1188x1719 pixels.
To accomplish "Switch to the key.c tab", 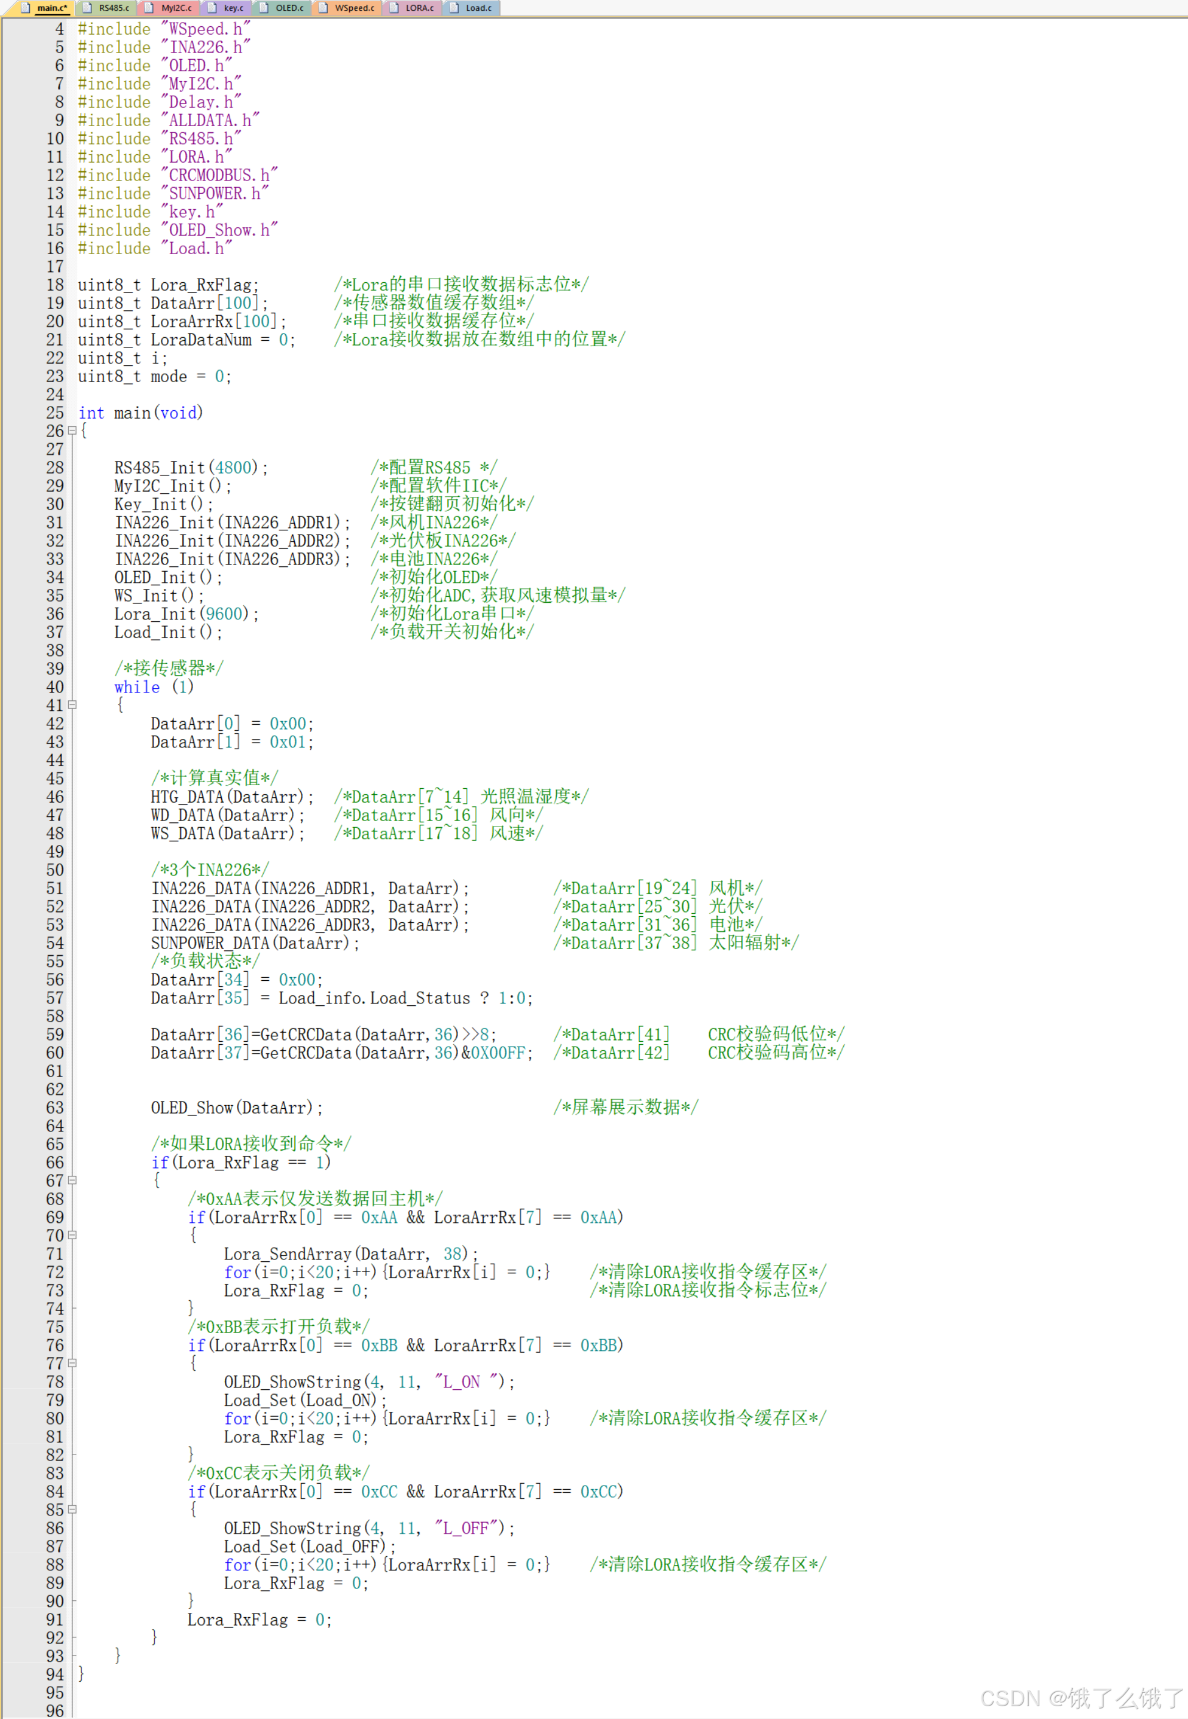I will 232,8.
